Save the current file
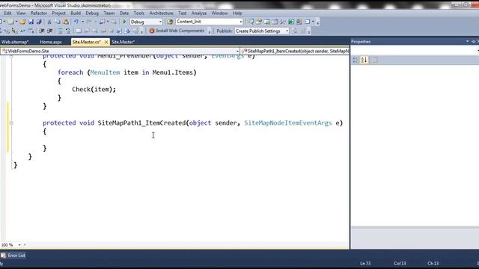This screenshot has width=479, height=269. point(31,22)
